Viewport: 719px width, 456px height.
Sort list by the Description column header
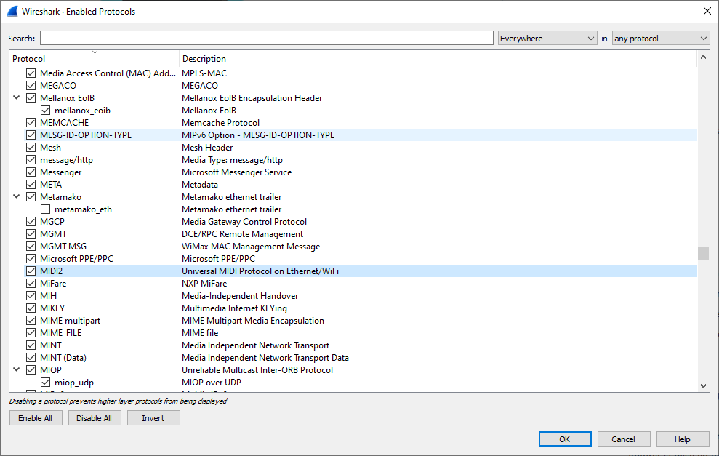pyautogui.click(x=438, y=59)
